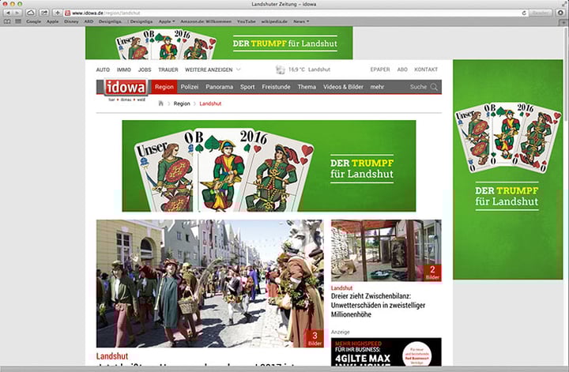Click the top OB 2016 banner ad
The width and height of the screenshot is (569, 372).
pyautogui.click(x=219, y=43)
